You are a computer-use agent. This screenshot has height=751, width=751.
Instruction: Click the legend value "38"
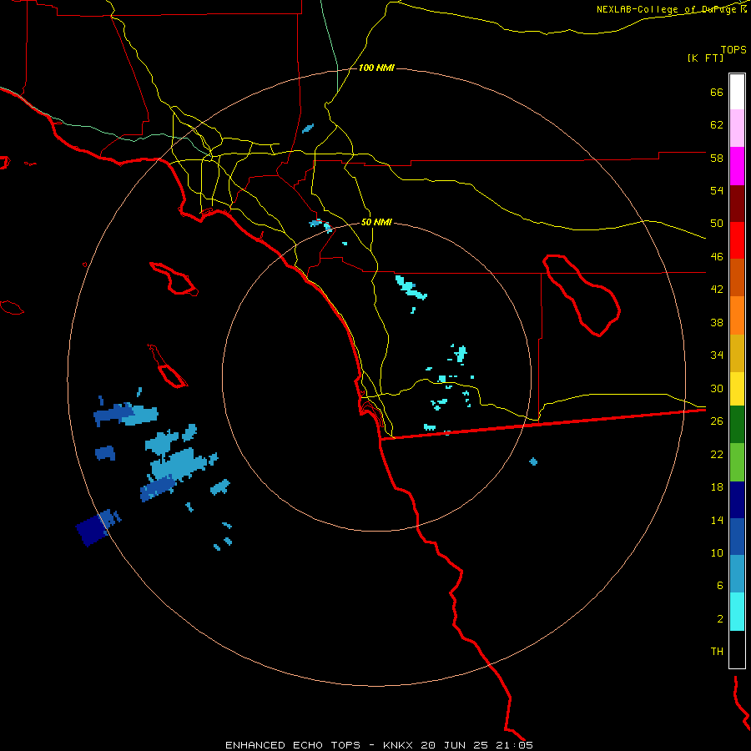717,322
